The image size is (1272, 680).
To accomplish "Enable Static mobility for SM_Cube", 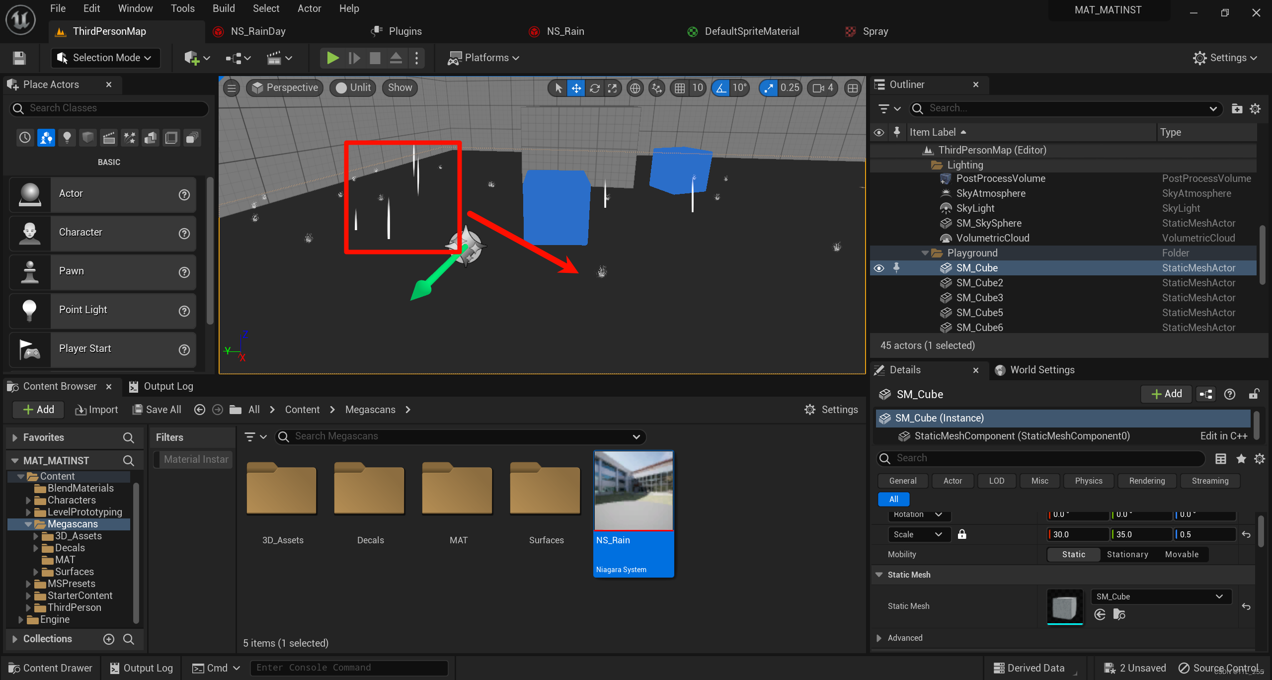I will tap(1073, 554).
